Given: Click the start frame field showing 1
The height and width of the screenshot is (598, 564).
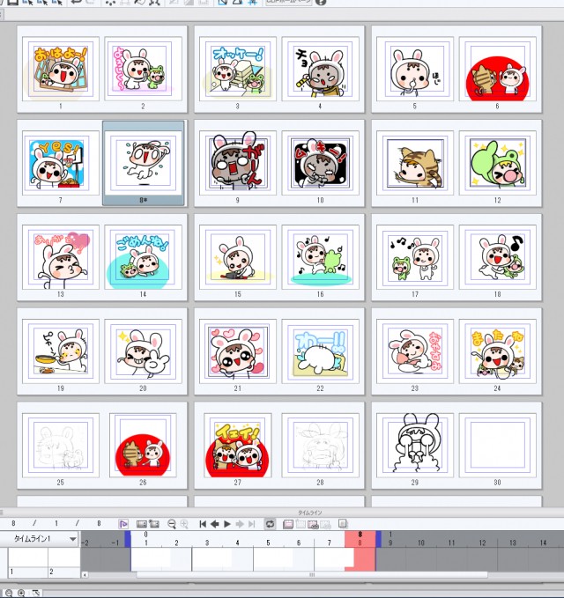Looking at the screenshot, I should click(x=56, y=524).
